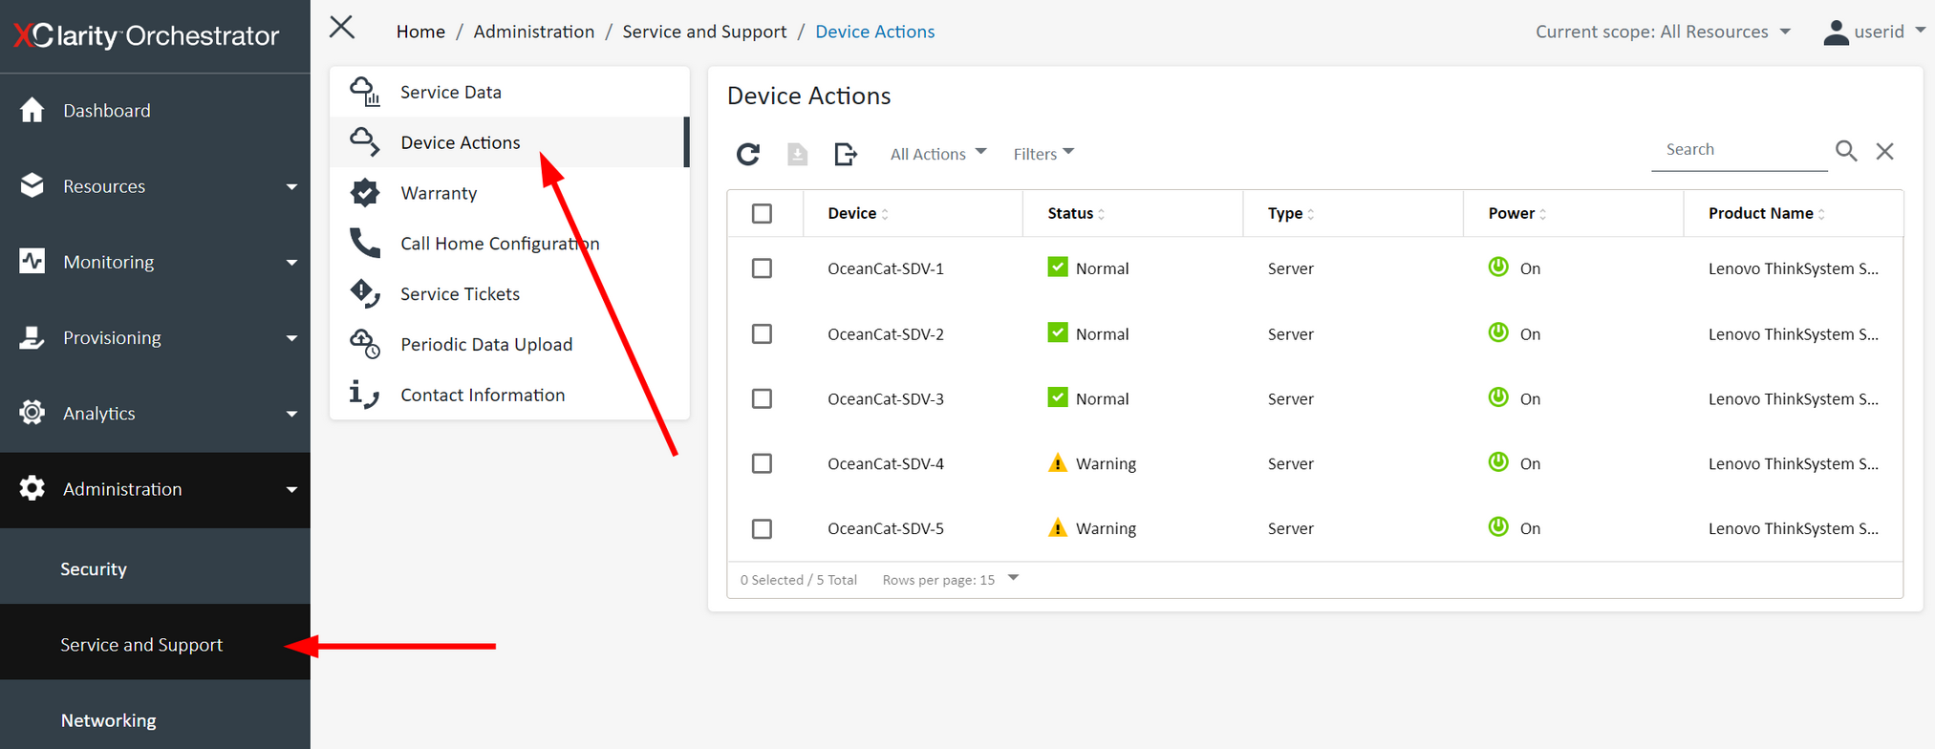Screen dimensions: 1935x749
Task: Open the Security submenu item
Action: coord(155,568)
